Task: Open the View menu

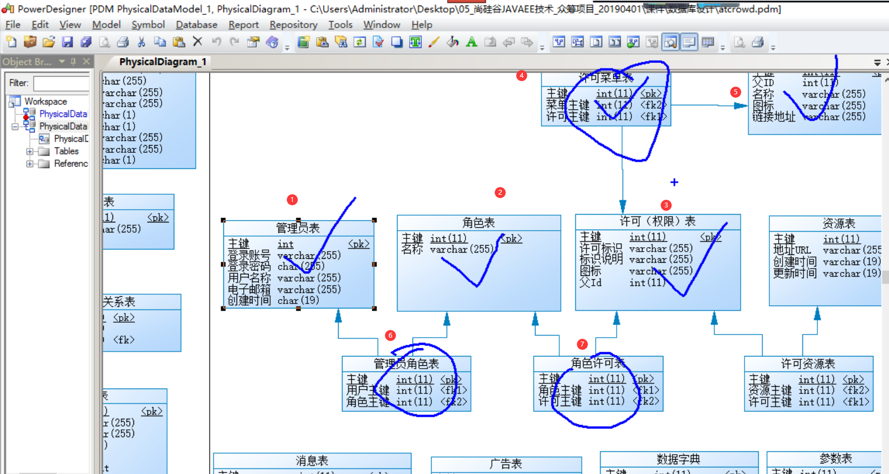Action: (70, 25)
